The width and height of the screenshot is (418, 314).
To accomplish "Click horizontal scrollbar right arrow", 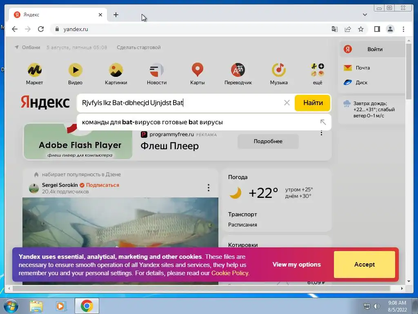I will [x=402, y=288].
